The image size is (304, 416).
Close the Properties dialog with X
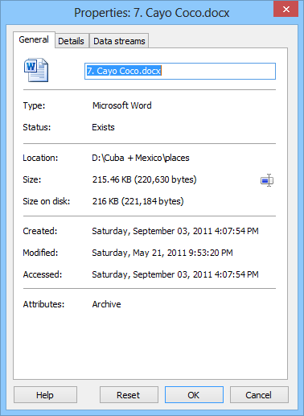click(x=286, y=9)
